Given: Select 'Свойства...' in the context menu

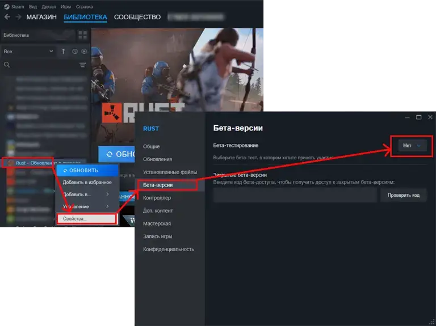Looking at the screenshot, I should pyautogui.click(x=86, y=219).
